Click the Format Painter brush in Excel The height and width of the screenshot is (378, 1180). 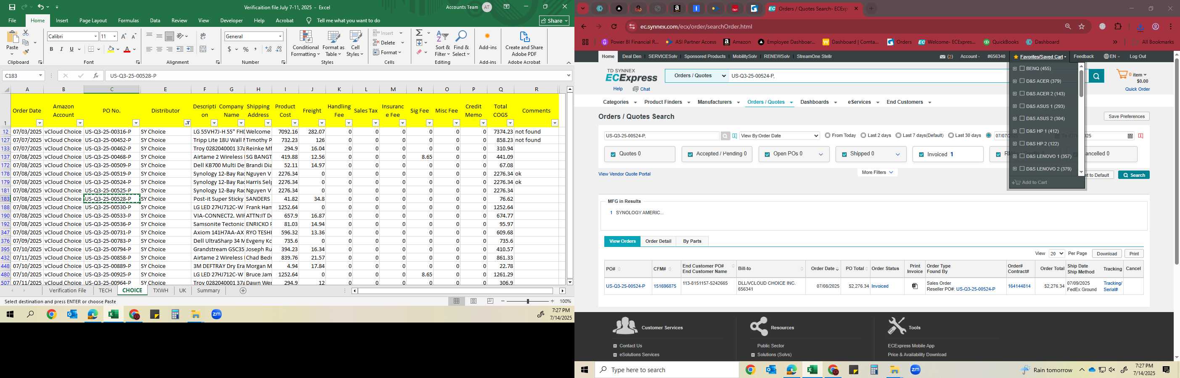[26, 52]
